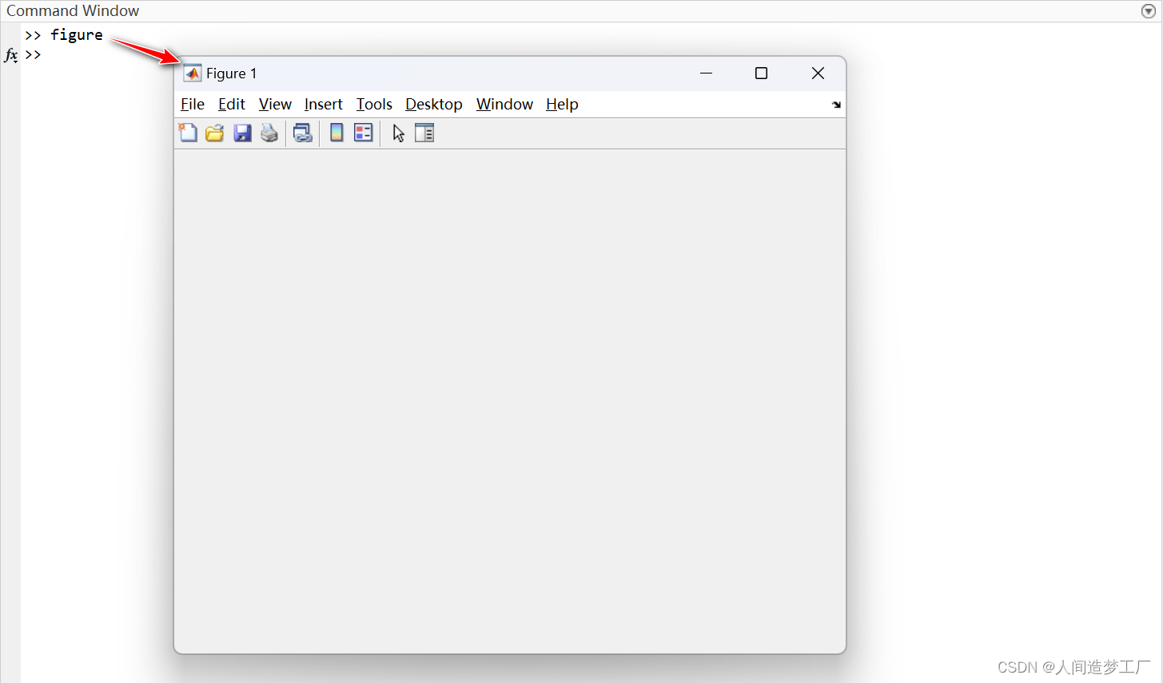Click the 'Command Window' panel title
This screenshot has height=683, width=1163.
[x=73, y=11]
